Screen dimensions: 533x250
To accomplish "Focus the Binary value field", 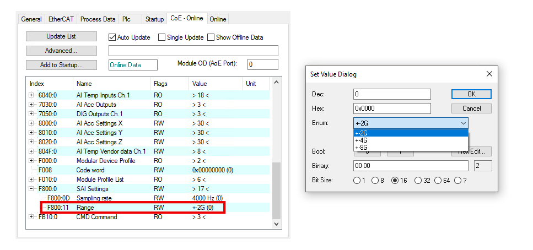I will coord(411,166).
